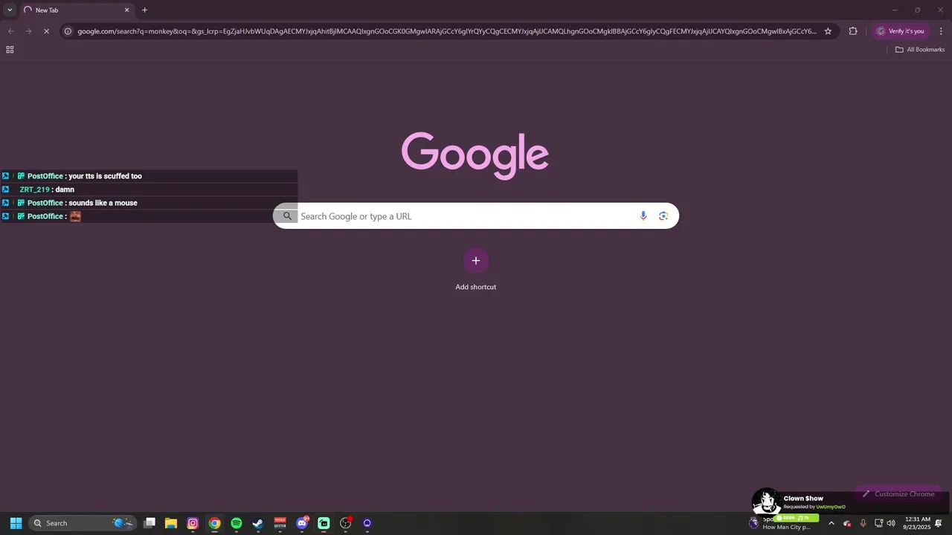952x535 pixels.
Task: Focus the Search Google or type a URL box
Action: [x=476, y=216]
